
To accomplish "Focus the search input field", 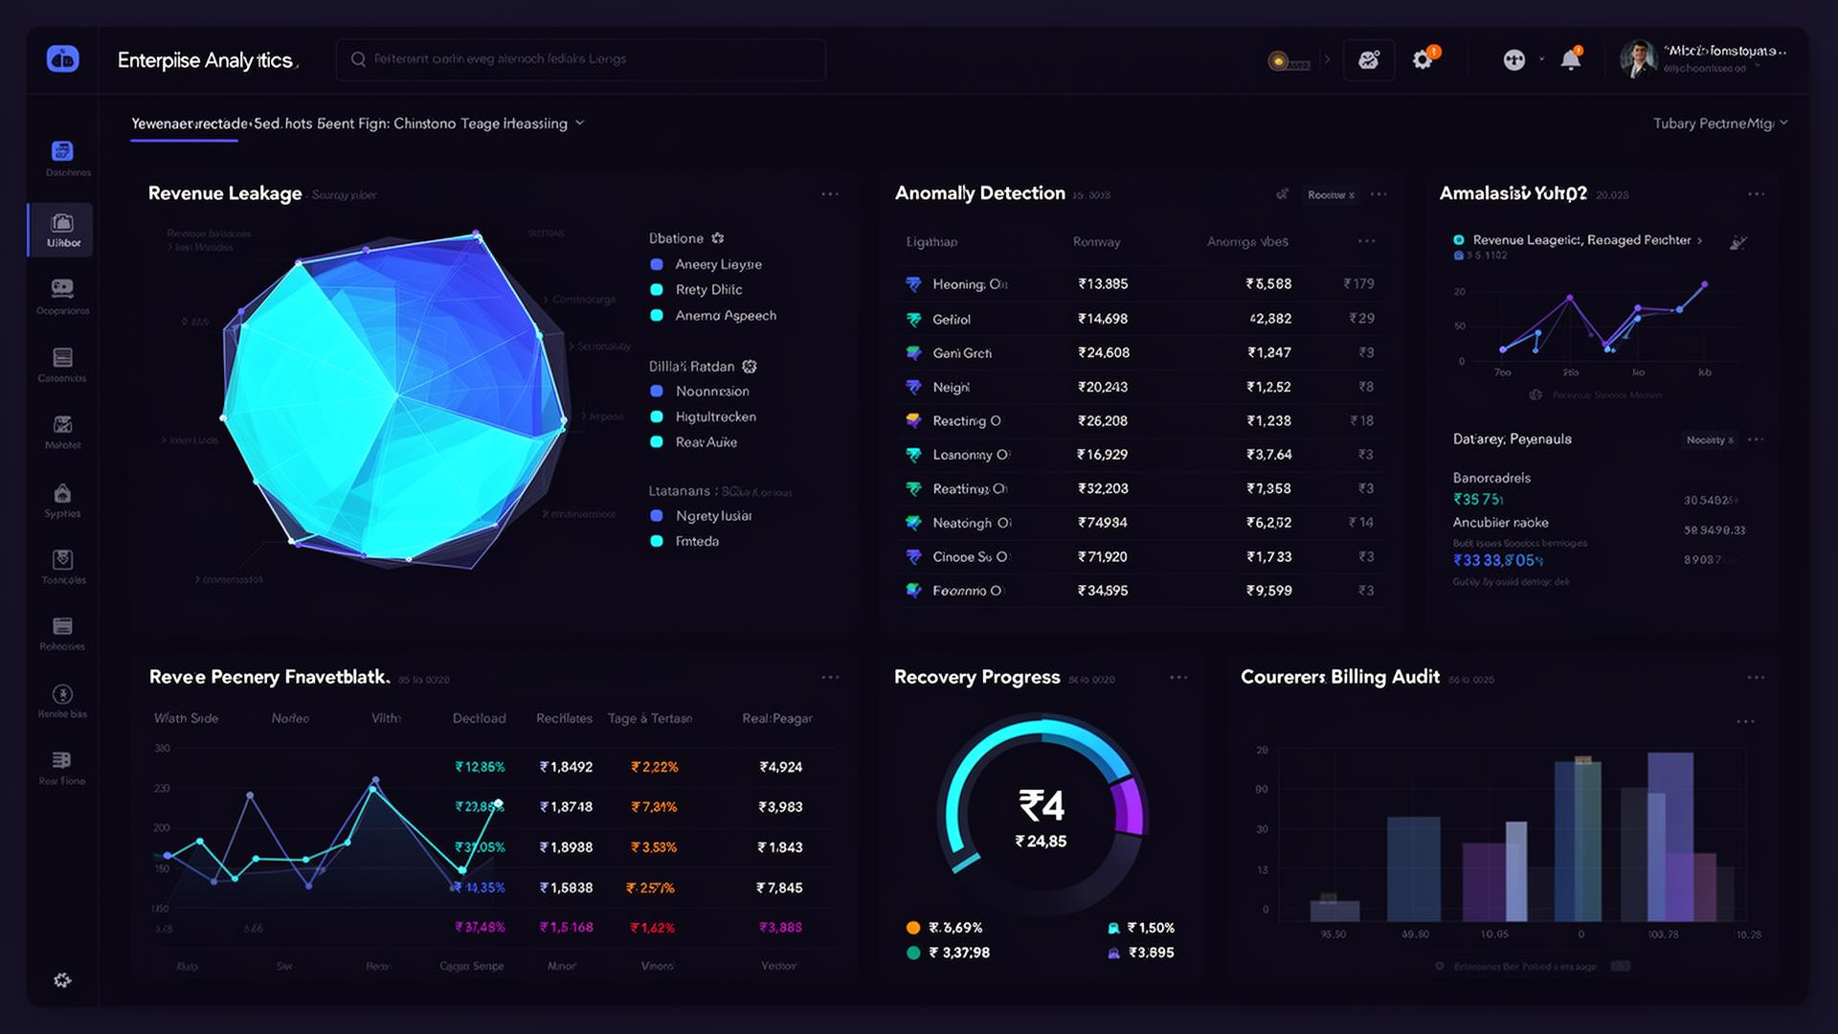I will [580, 59].
